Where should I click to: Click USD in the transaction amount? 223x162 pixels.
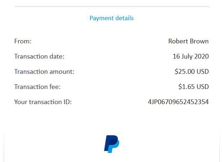pos(202,72)
